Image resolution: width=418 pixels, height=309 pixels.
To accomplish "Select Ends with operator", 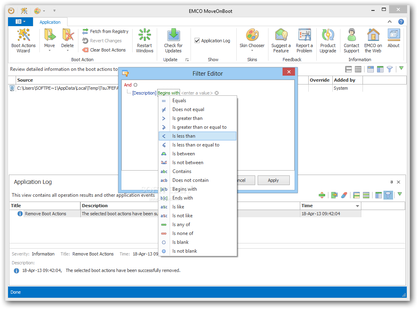I will (x=197, y=198).
